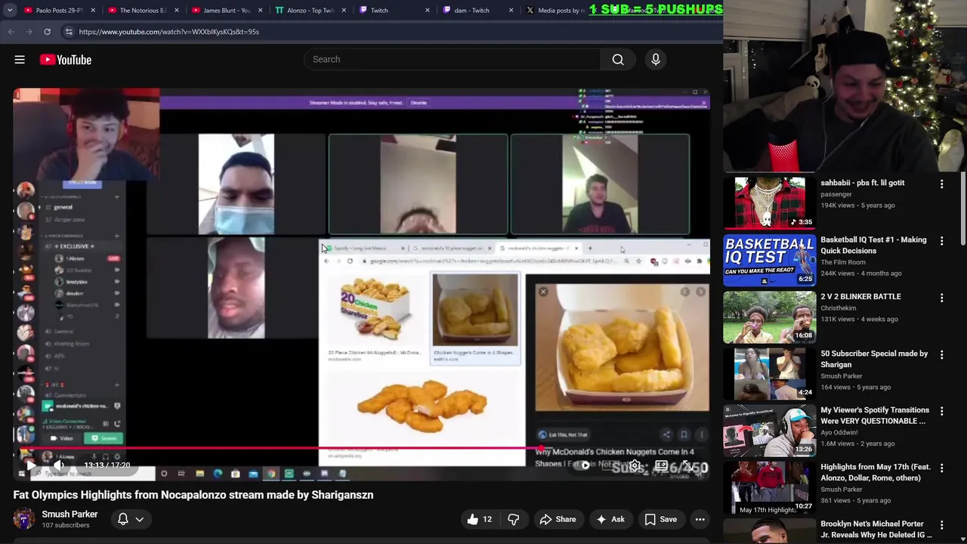
Task: Open video player settings gear
Action: (x=635, y=465)
